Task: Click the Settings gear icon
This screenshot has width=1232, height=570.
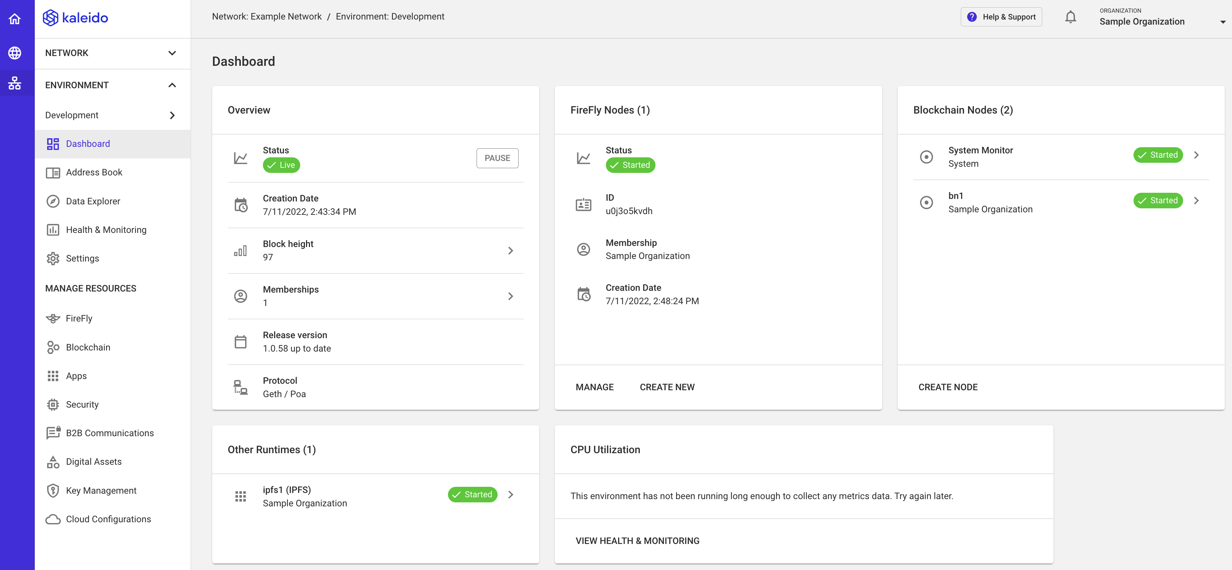Action: point(53,259)
